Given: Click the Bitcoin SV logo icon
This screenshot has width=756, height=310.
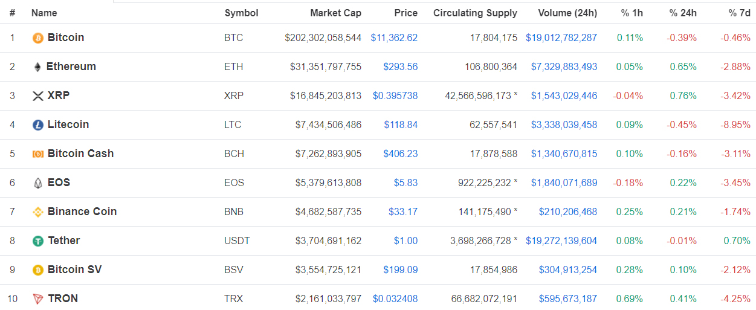Looking at the screenshot, I should pos(38,270).
